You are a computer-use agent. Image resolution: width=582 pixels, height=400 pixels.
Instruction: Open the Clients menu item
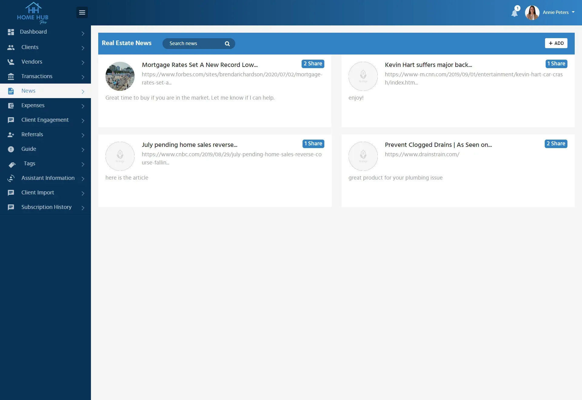pyautogui.click(x=45, y=47)
